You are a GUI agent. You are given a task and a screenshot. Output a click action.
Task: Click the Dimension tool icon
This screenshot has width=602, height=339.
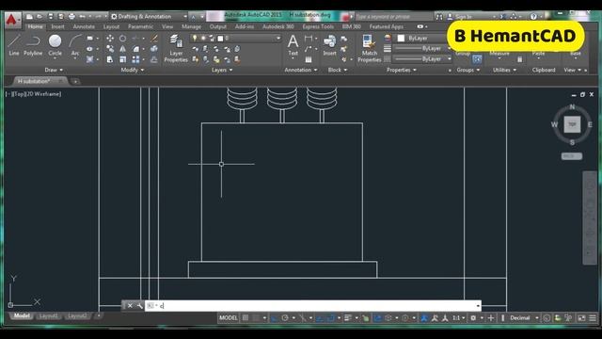(x=309, y=39)
